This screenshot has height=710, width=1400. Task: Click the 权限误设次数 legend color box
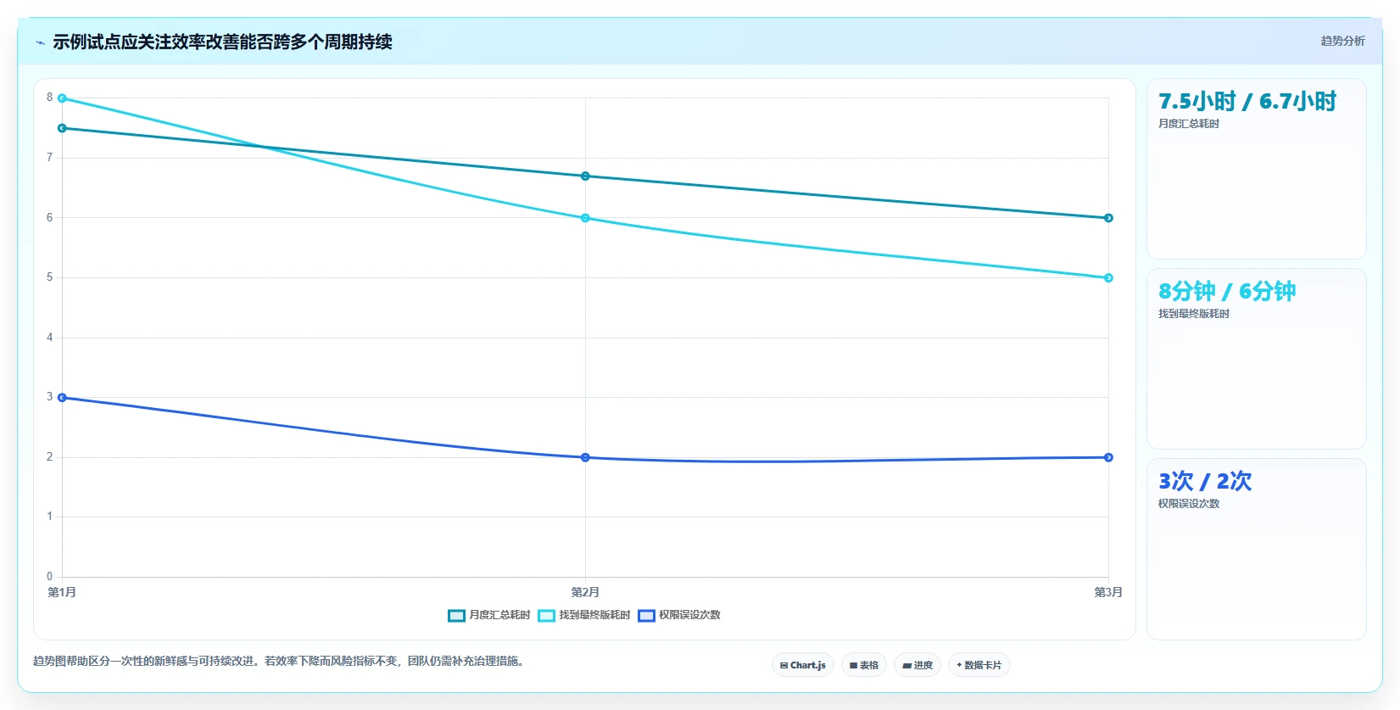pyautogui.click(x=646, y=615)
